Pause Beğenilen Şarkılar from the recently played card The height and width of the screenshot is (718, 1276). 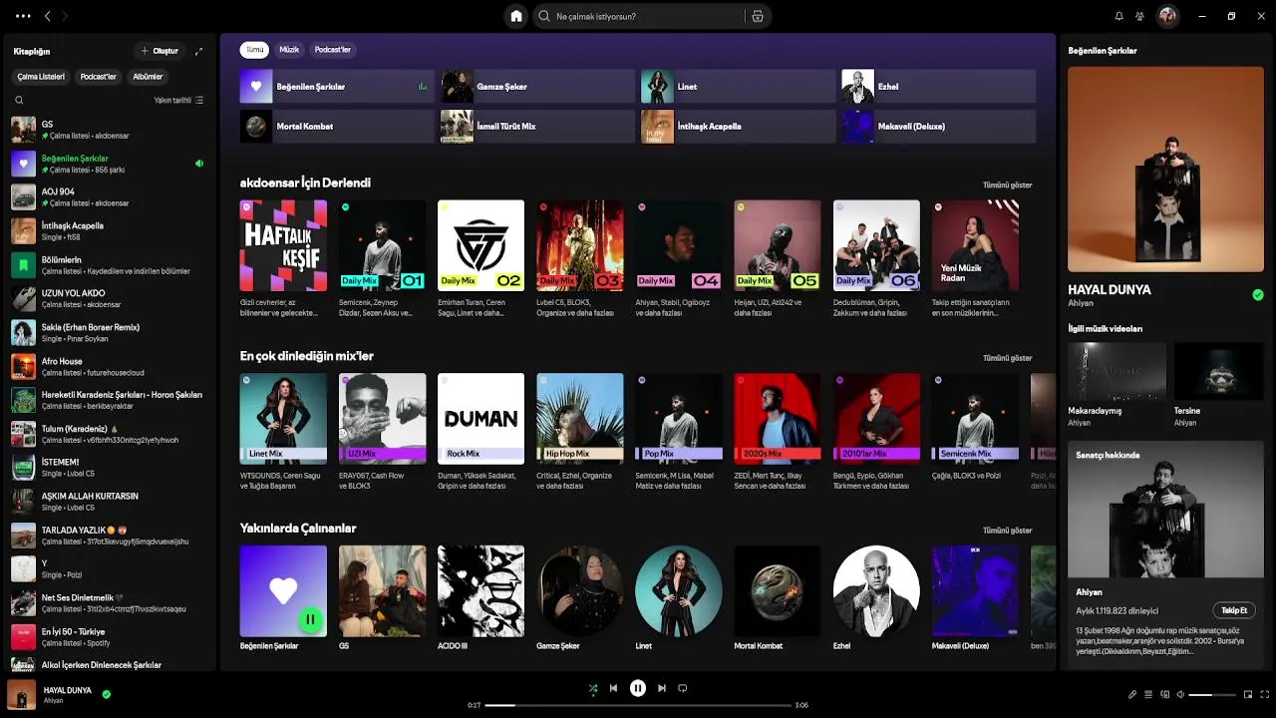pyautogui.click(x=310, y=619)
